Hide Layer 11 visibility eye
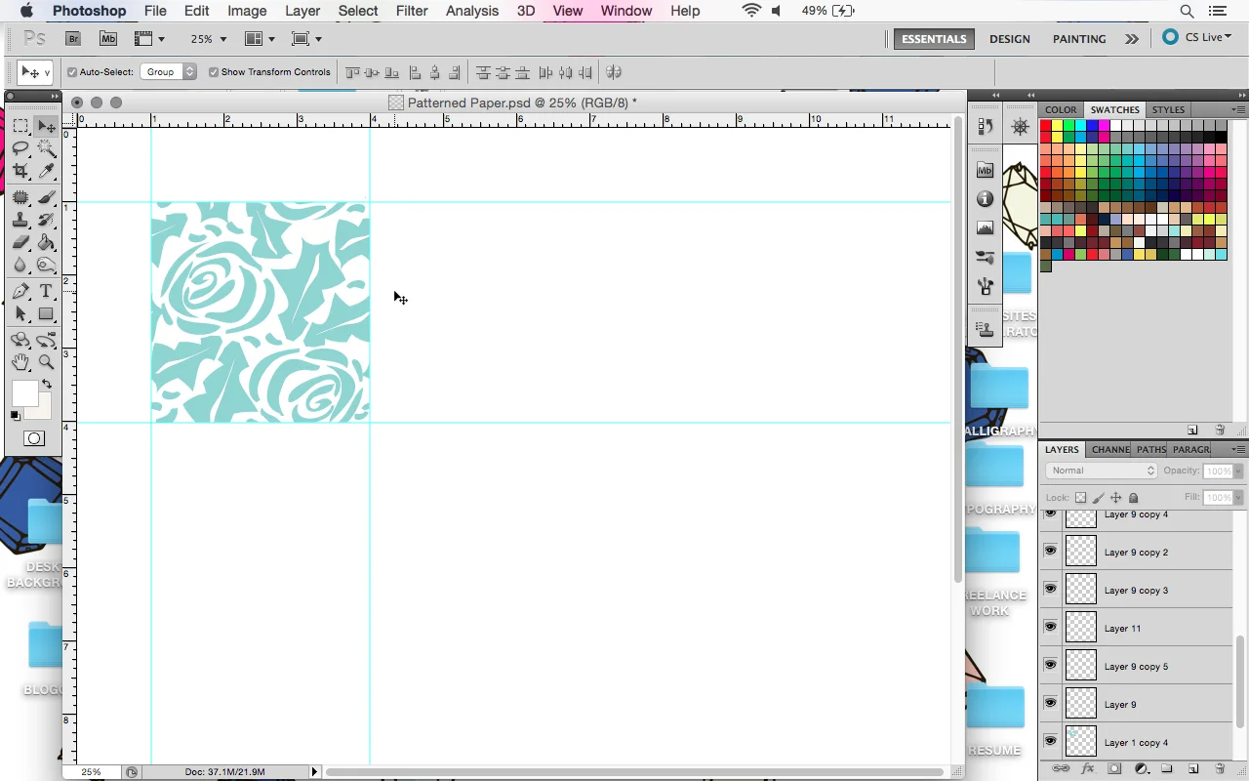Screen dimensions: 1249x781 coord(1050,628)
